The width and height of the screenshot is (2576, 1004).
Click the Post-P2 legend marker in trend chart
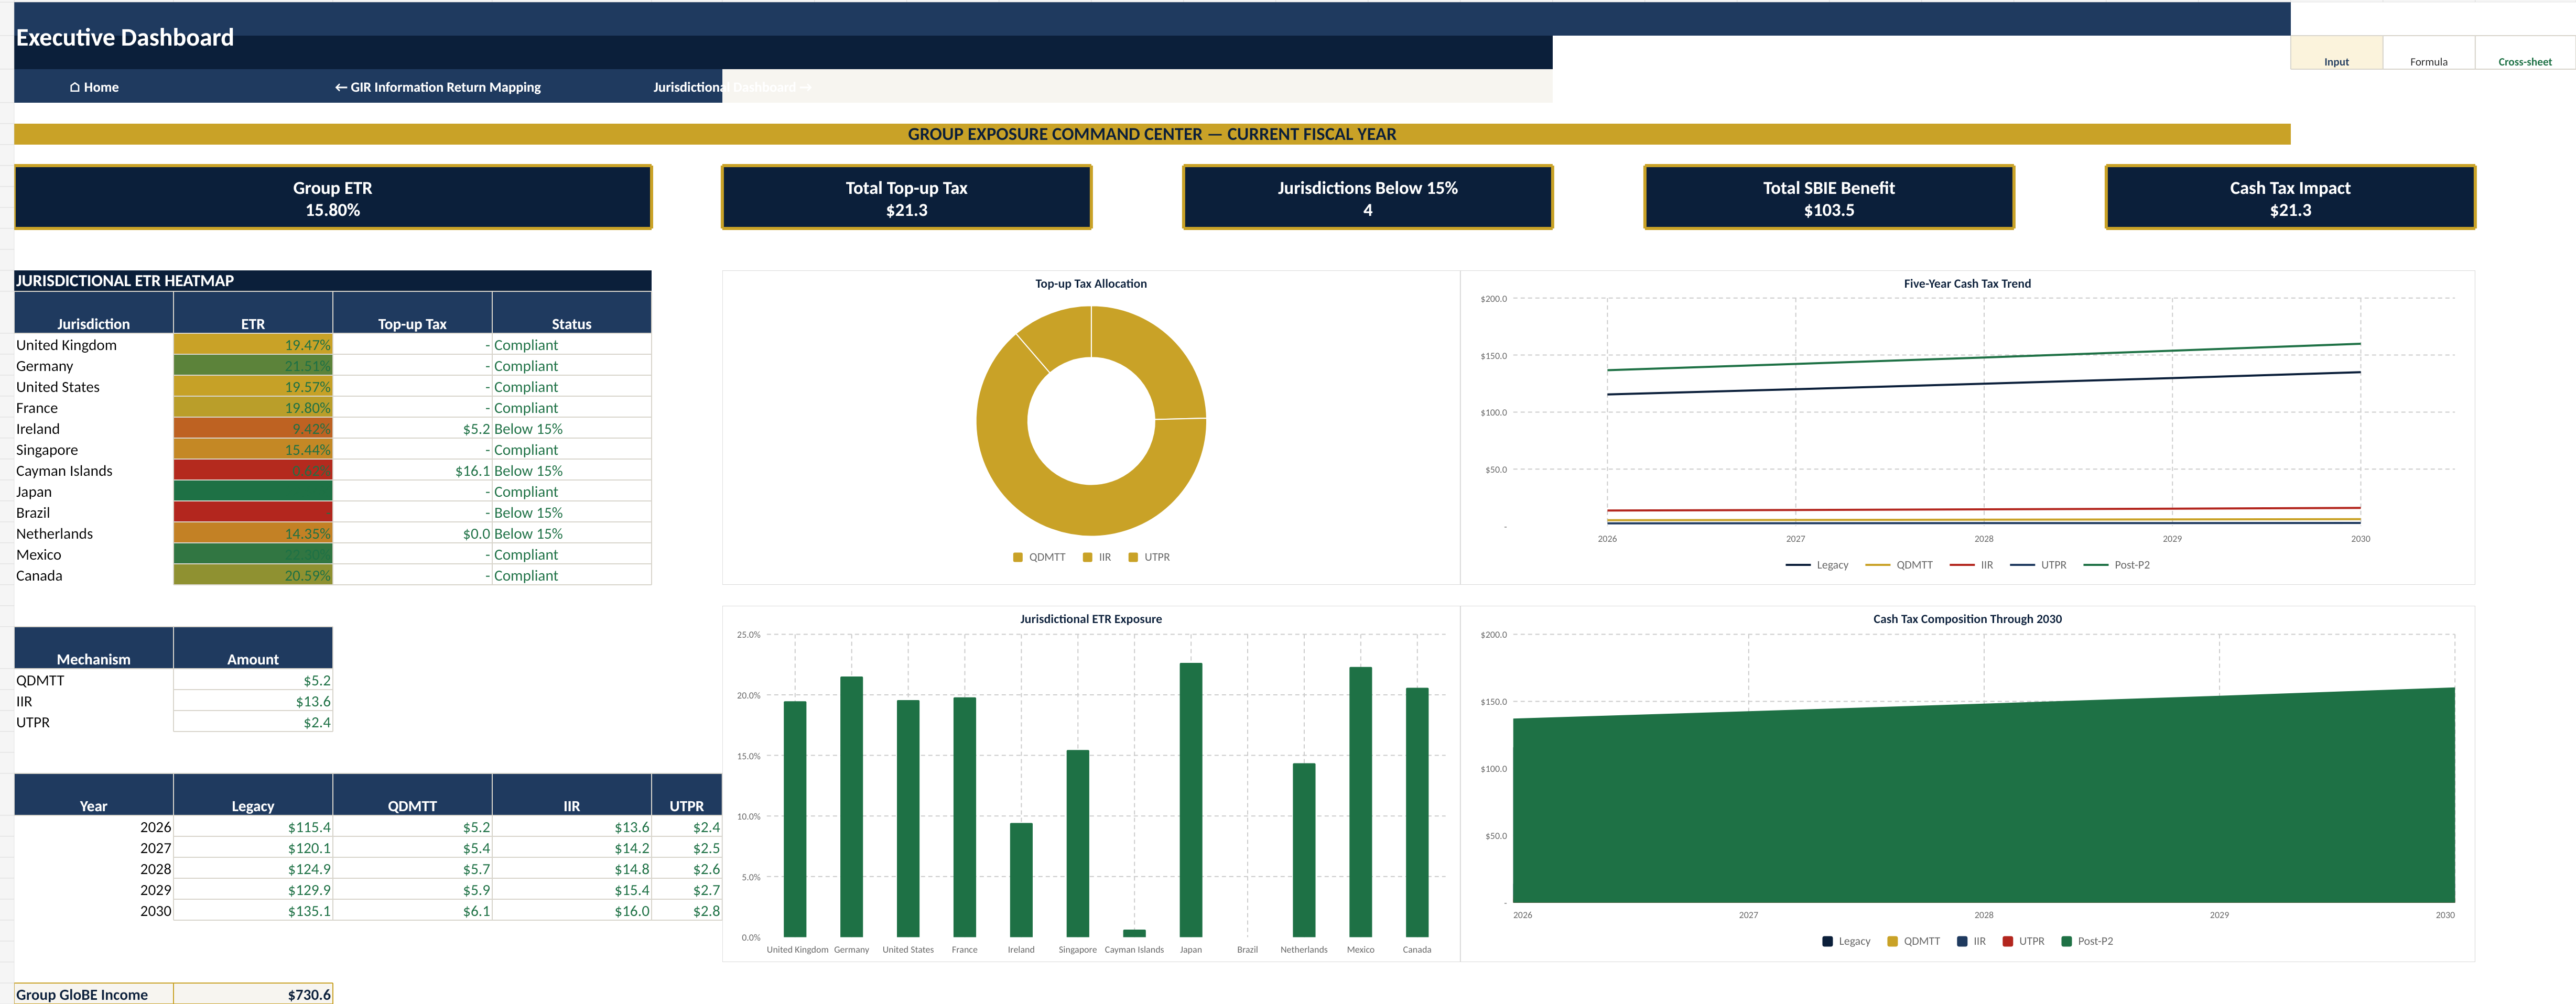(x=2095, y=565)
